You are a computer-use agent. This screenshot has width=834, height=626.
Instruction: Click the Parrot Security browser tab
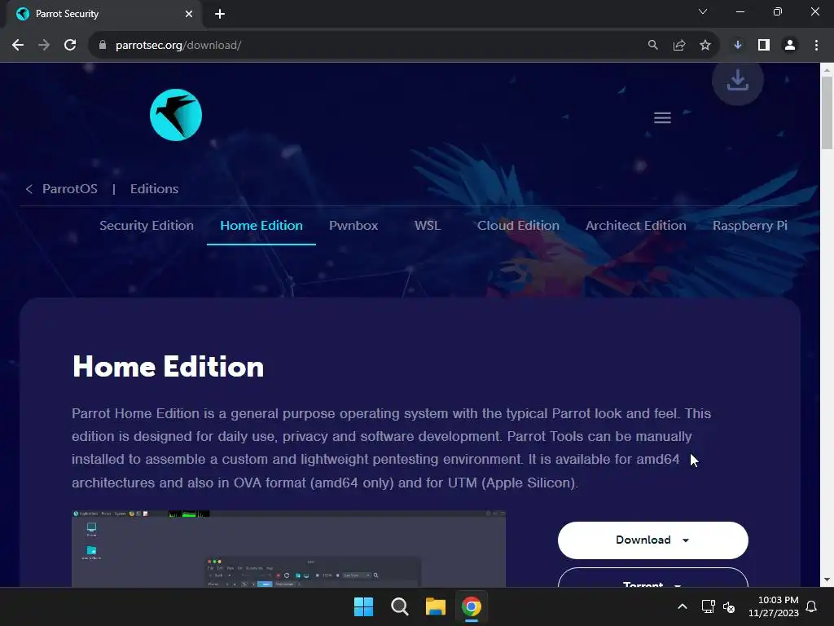pos(105,14)
